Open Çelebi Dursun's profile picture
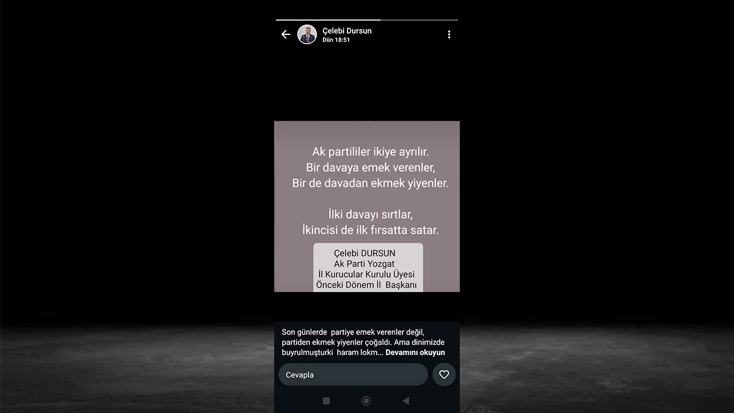The height and width of the screenshot is (413, 734). pyautogui.click(x=307, y=34)
